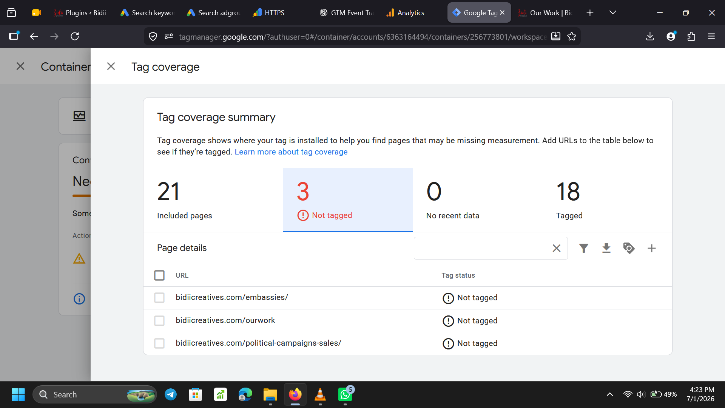This screenshot has height=408, width=725.
Task: Select all URLs with header checkbox
Action: coord(159,275)
